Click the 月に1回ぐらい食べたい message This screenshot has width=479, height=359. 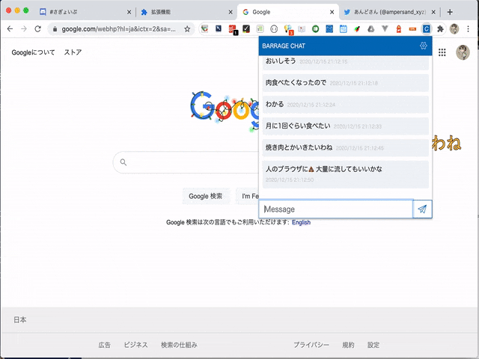(x=345, y=126)
